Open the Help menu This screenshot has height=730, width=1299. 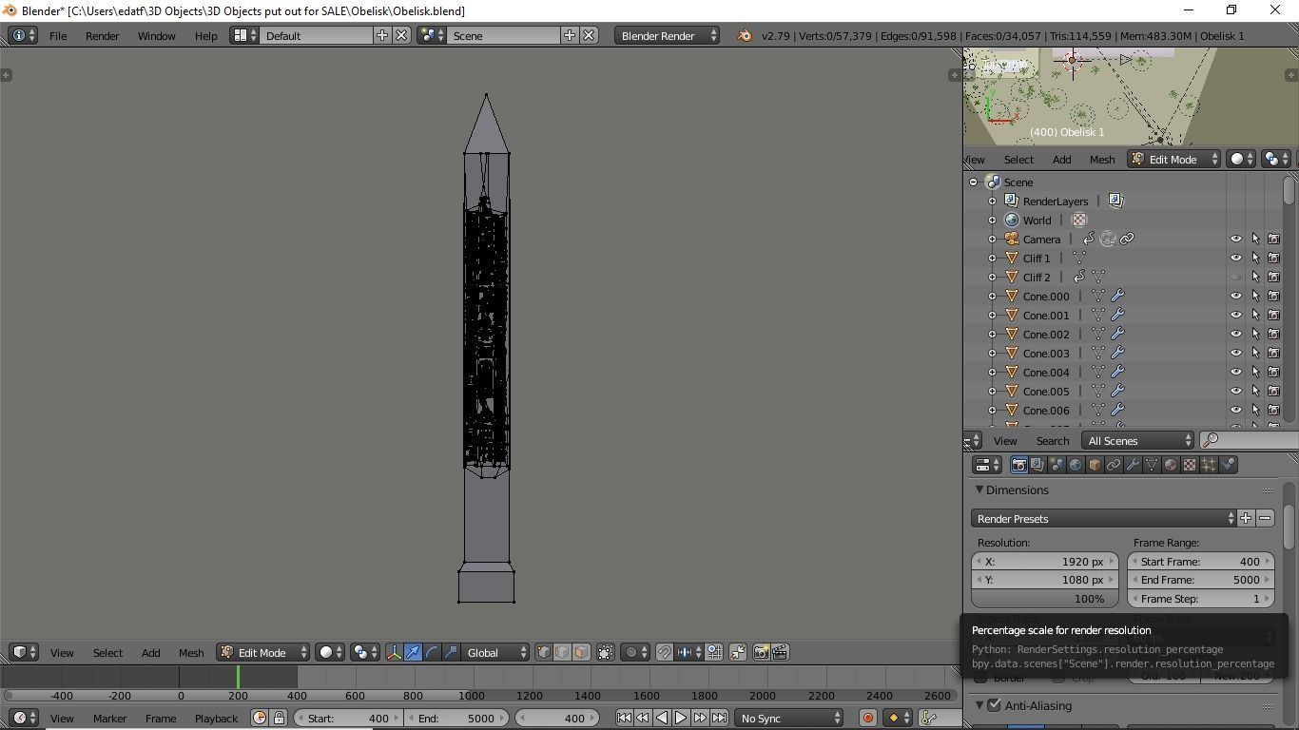(x=205, y=35)
